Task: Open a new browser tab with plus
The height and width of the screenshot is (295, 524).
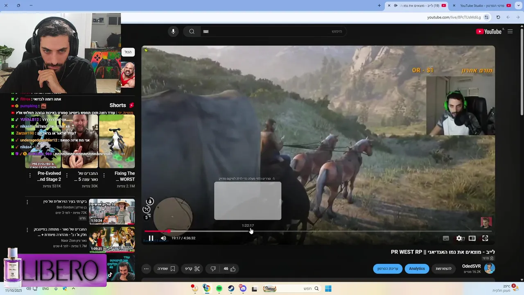Action: point(379,5)
